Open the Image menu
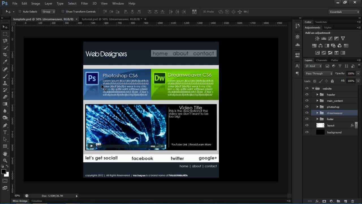The image size is (362, 204). 36,3
